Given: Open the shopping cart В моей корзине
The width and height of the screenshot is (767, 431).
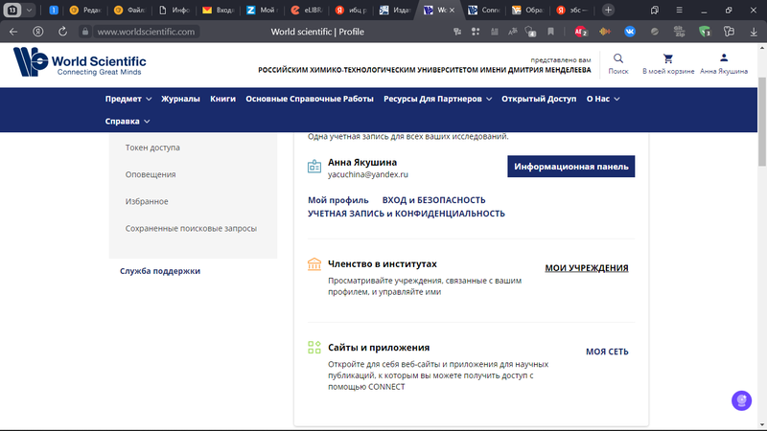Looking at the screenshot, I should click(x=667, y=62).
